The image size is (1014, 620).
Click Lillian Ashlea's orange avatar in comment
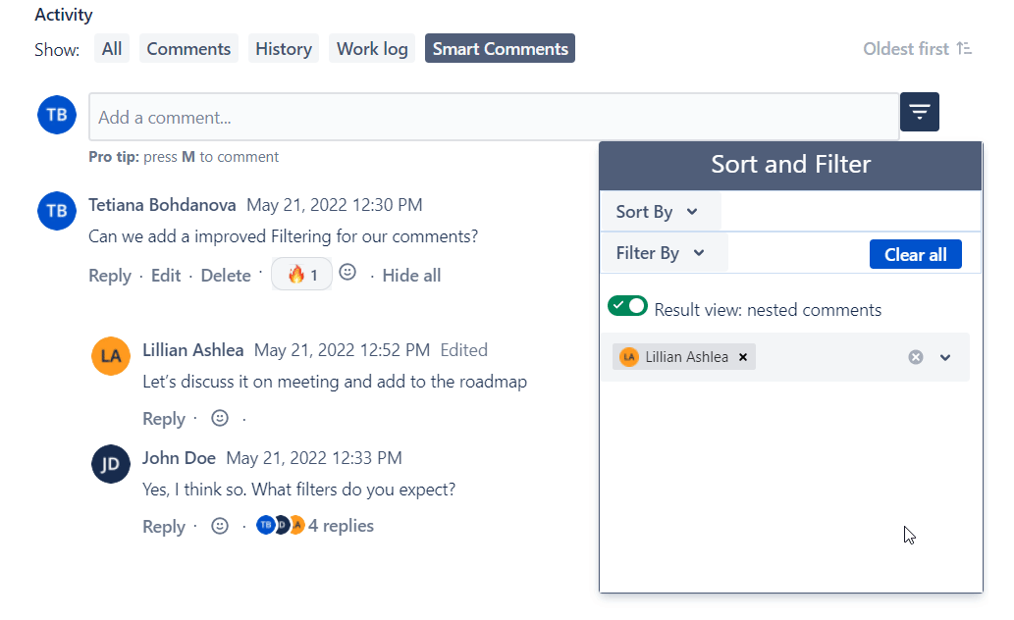(x=111, y=356)
